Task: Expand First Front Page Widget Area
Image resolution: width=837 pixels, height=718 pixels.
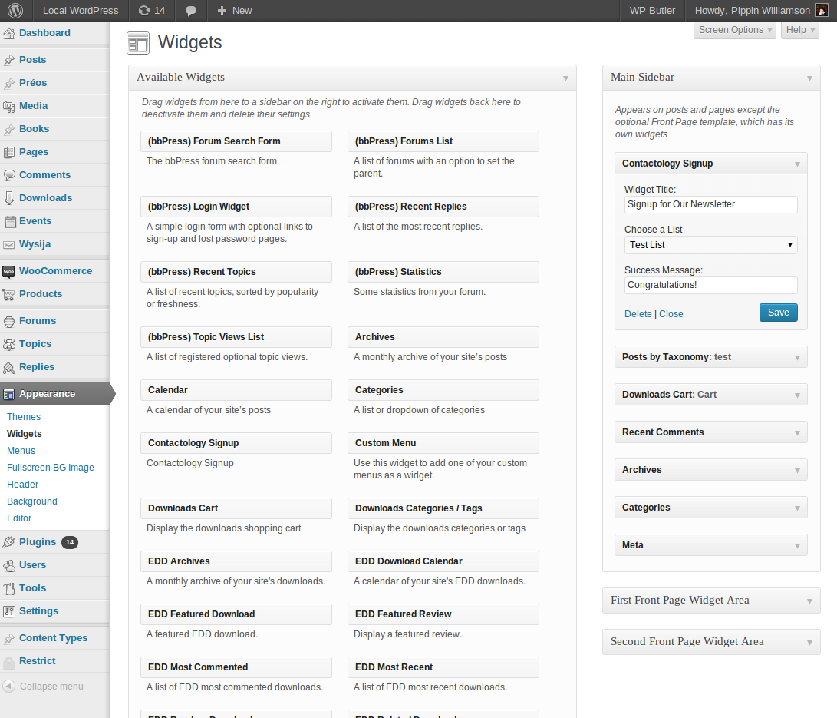Action: pos(810,601)
